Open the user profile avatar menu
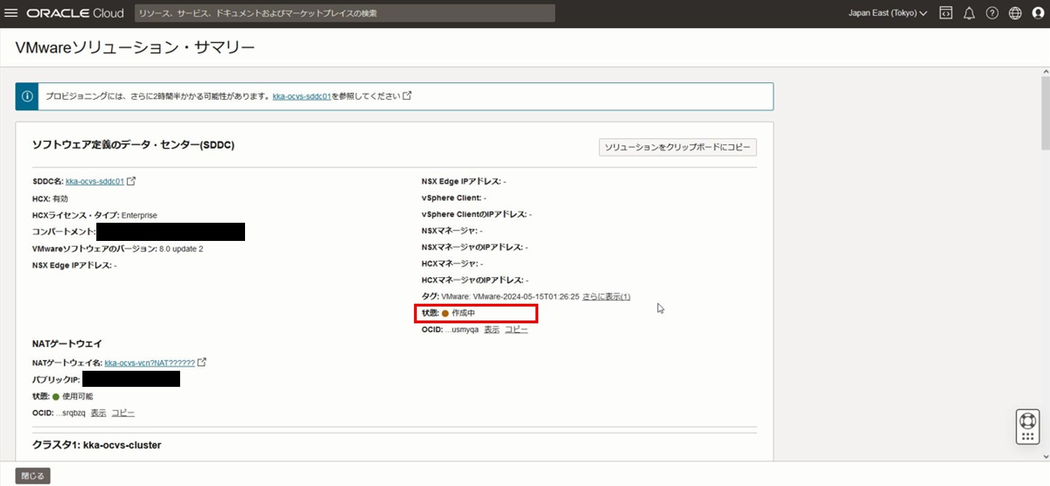 (1038, 13)
